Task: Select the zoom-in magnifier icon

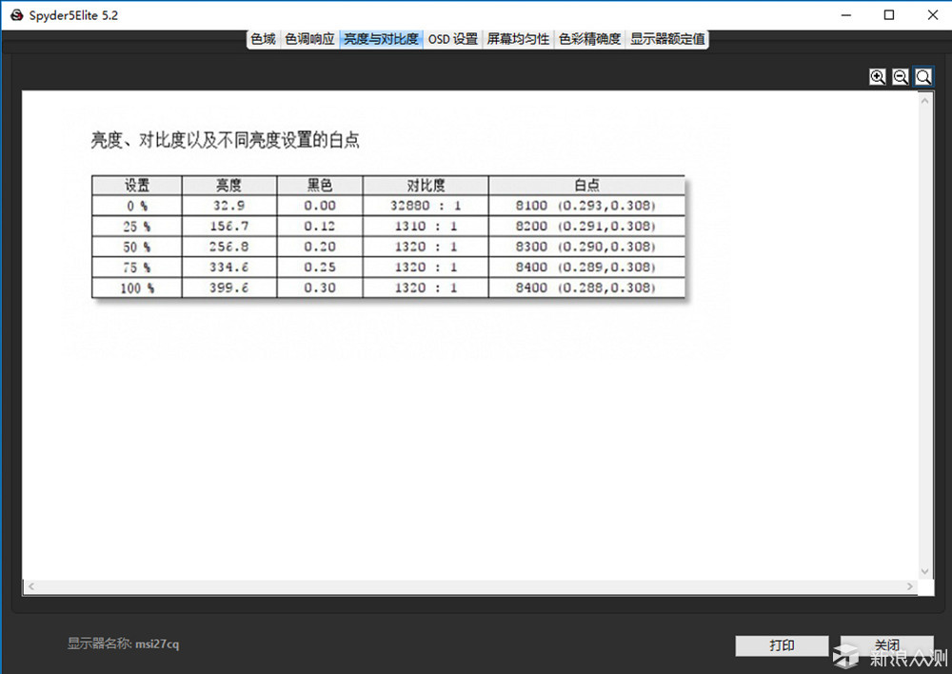Action: coord(877,76)
